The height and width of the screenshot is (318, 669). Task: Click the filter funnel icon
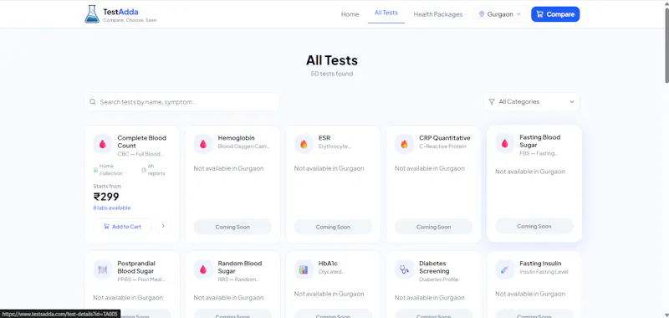[x=492, y=101]
